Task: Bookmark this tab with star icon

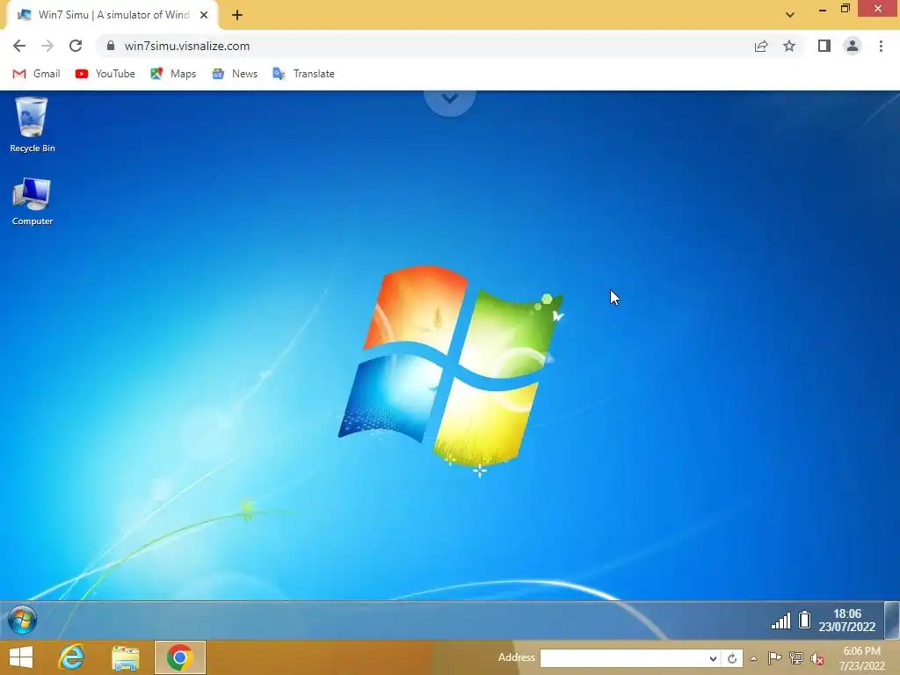Action: point(789,46)
